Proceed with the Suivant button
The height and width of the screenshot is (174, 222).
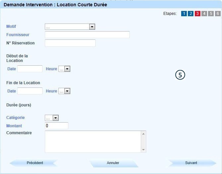pyautogui.click(x=191, y=163)
